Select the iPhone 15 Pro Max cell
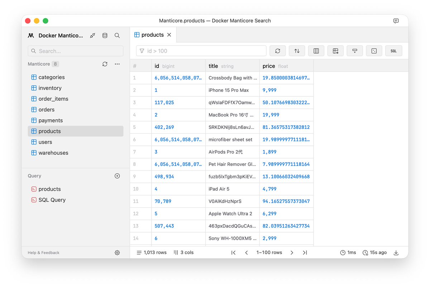The width and height of the screenshot is (430, 287). [x=233, y=90]
